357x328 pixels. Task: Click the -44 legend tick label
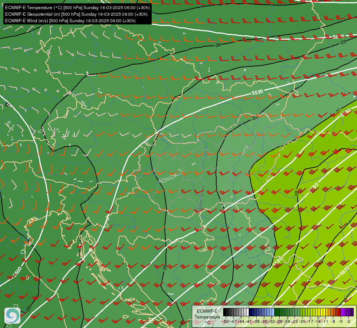tap(241, 321)
